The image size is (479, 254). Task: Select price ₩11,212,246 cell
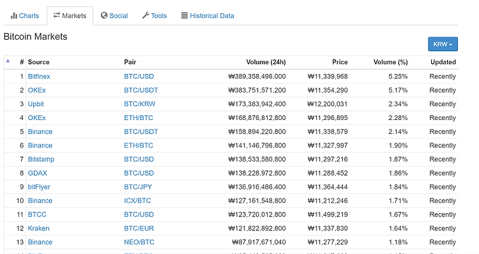click(x=328, y=200)
